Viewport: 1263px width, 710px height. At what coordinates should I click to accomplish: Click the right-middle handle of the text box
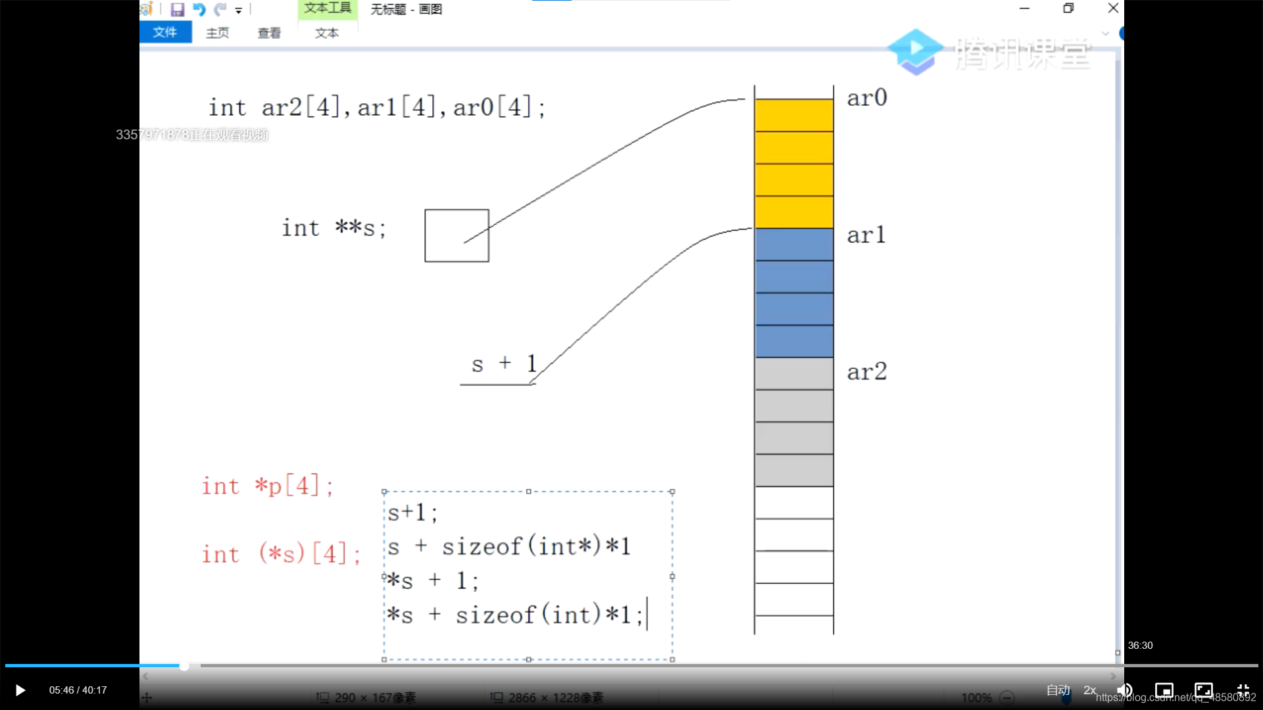tap(672, 576)
